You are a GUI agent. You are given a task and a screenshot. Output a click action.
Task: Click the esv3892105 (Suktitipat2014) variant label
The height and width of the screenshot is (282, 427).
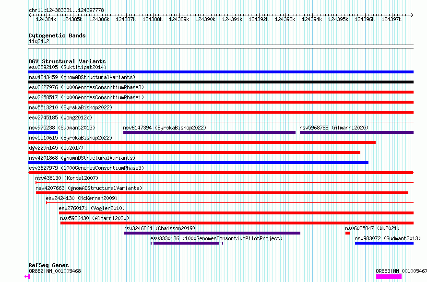[68, 67]
